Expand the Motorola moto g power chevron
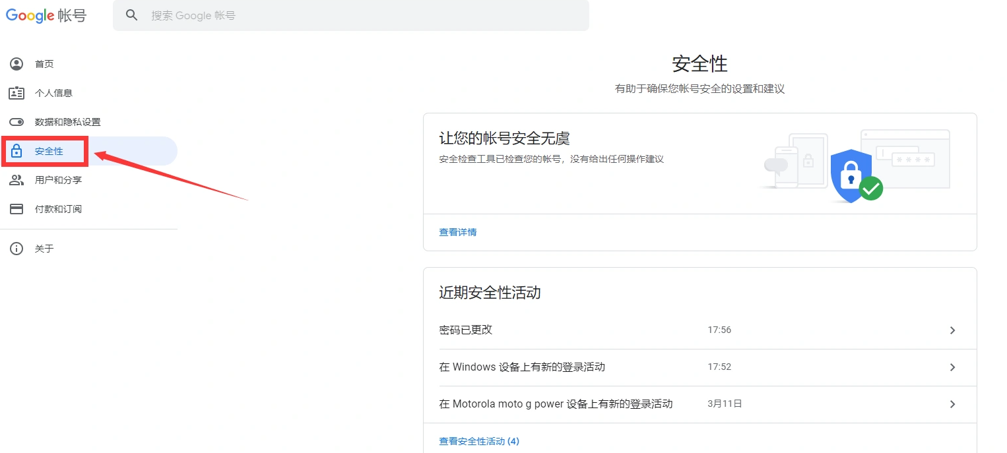The width and height of the screenshot is (1007, 453). point(952,404)
